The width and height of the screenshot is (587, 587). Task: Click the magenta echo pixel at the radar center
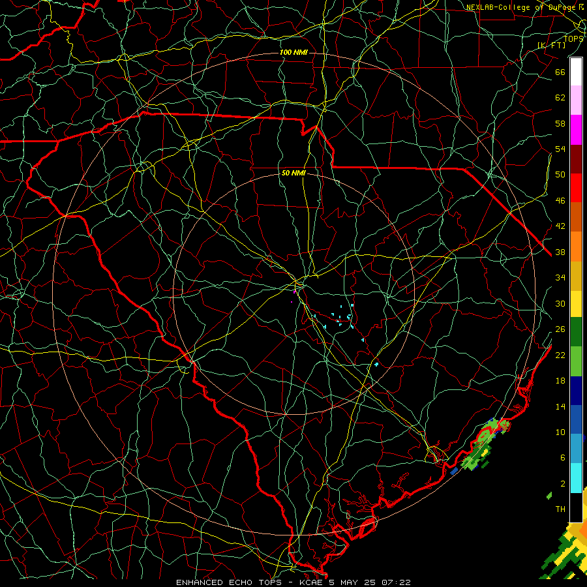[x=295, y=292]
